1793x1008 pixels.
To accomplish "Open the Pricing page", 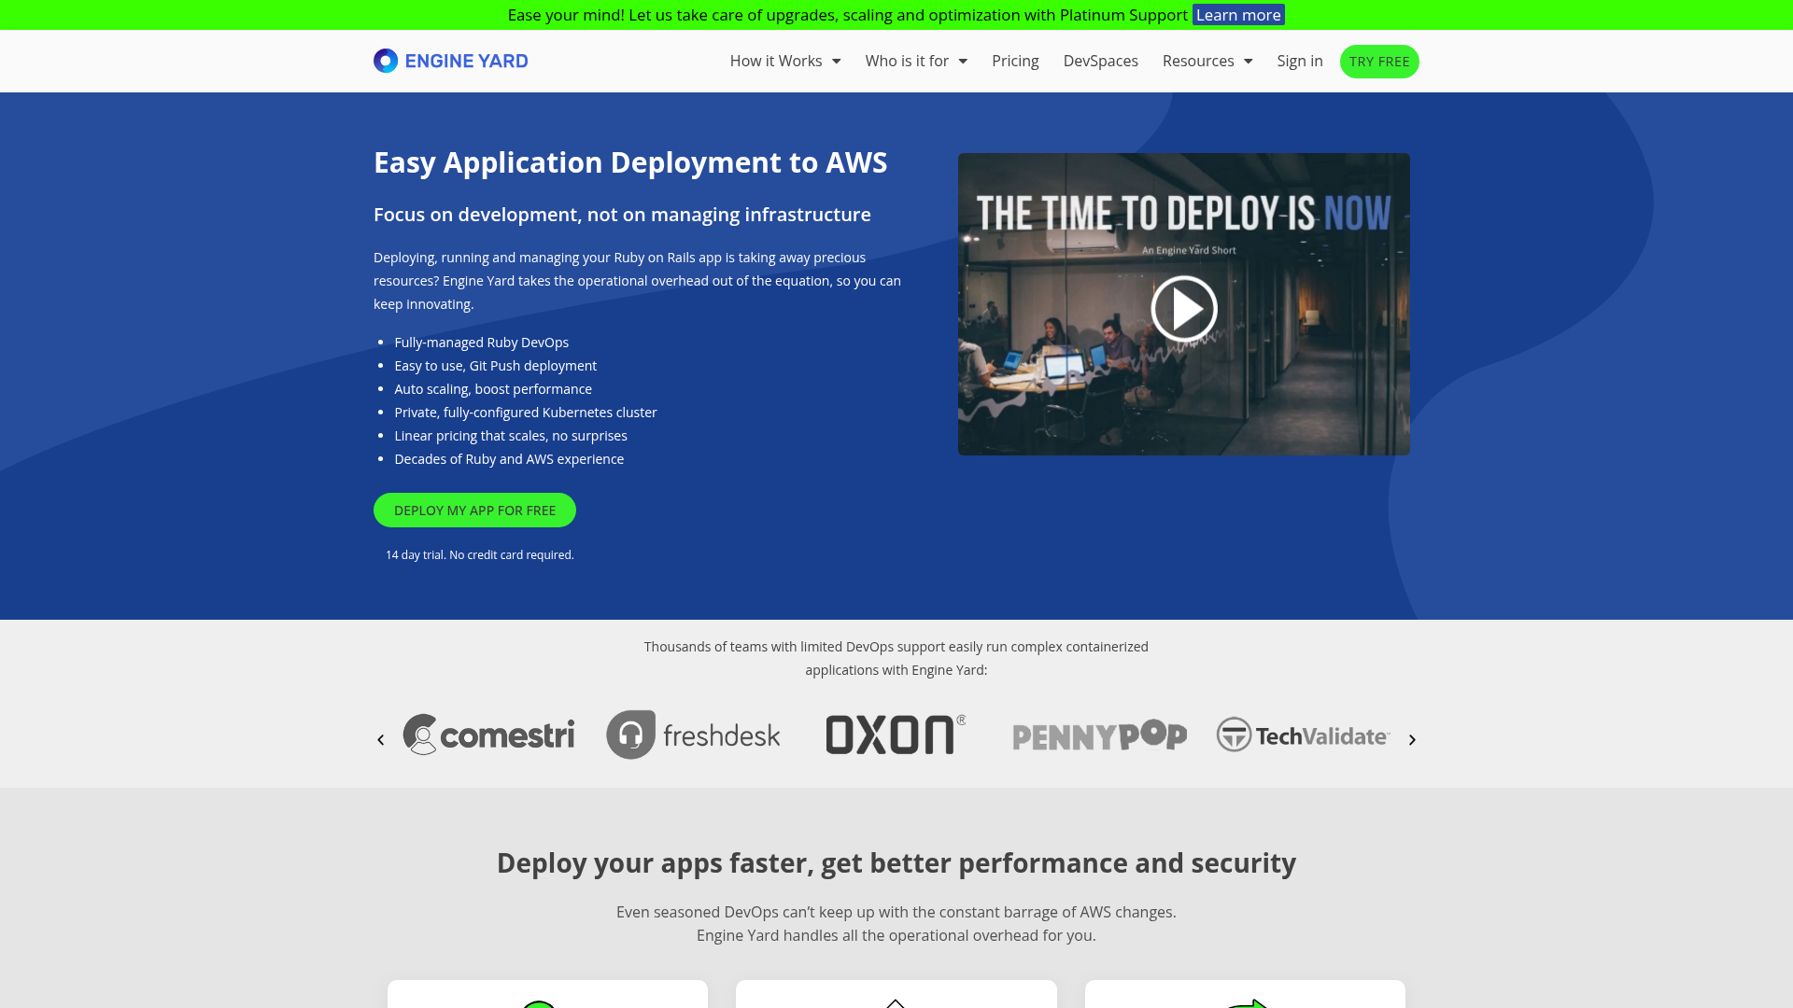I will 1015,61.
